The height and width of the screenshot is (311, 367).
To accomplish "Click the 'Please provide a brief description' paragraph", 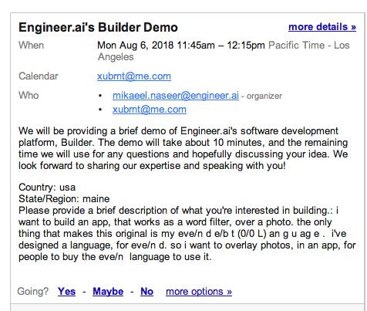I will [187, 234].
